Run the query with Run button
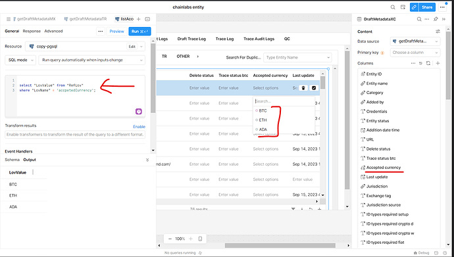Viewport: 454px width, 257px height. pyautogui.click(x=139, y=32)
